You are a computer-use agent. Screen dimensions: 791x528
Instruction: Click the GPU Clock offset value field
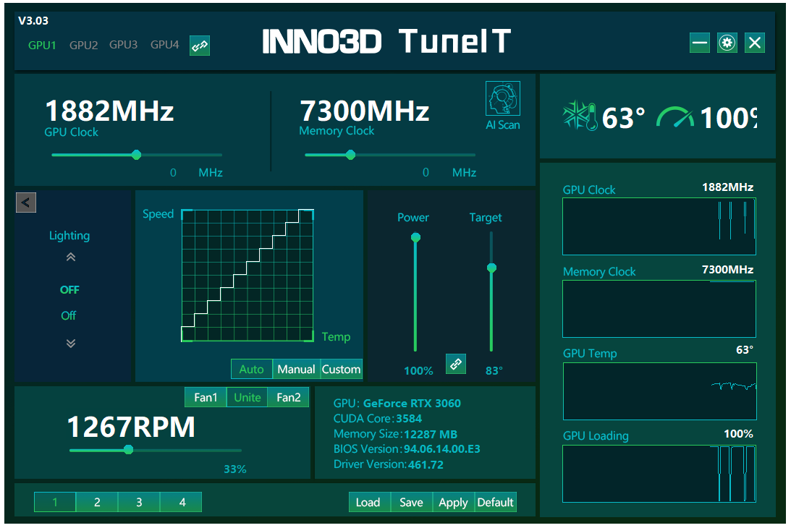pyautogui.click(x=173, y=172)
